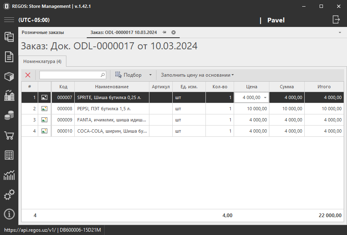The image size is (347, 235).
Task: Click the image thumbnail for PEPSI row
Action: [44, 109]
